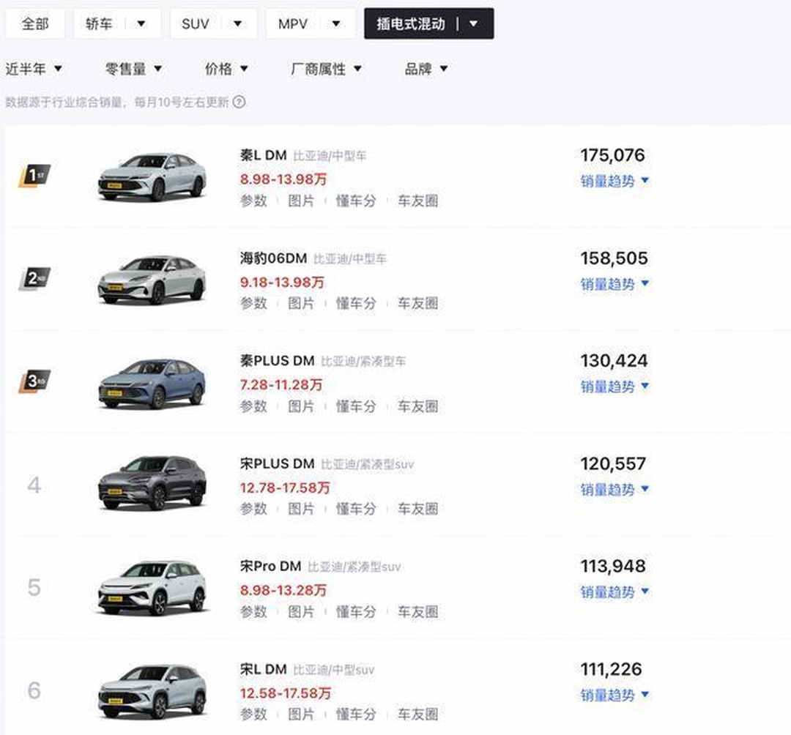Image resolution: width=791 pixels, height=735 pixels.
Task: Click the 175,076 sales figure
Action: 612,155
